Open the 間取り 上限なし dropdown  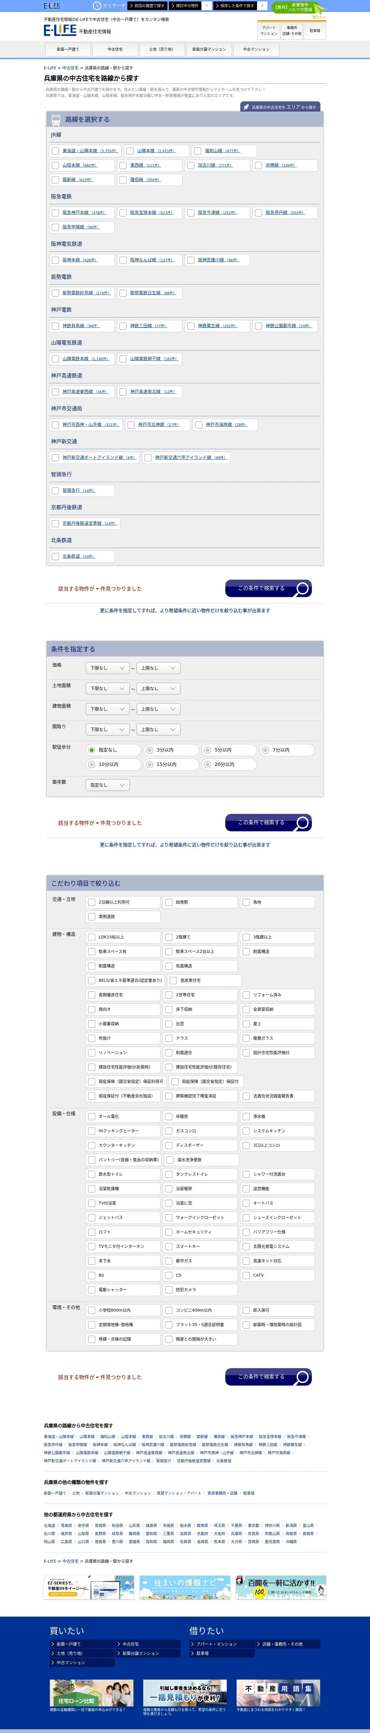[x=158, y=729]
